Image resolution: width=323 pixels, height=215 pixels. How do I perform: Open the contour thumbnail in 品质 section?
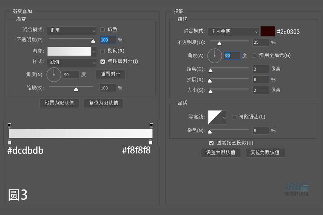point(215,116)
